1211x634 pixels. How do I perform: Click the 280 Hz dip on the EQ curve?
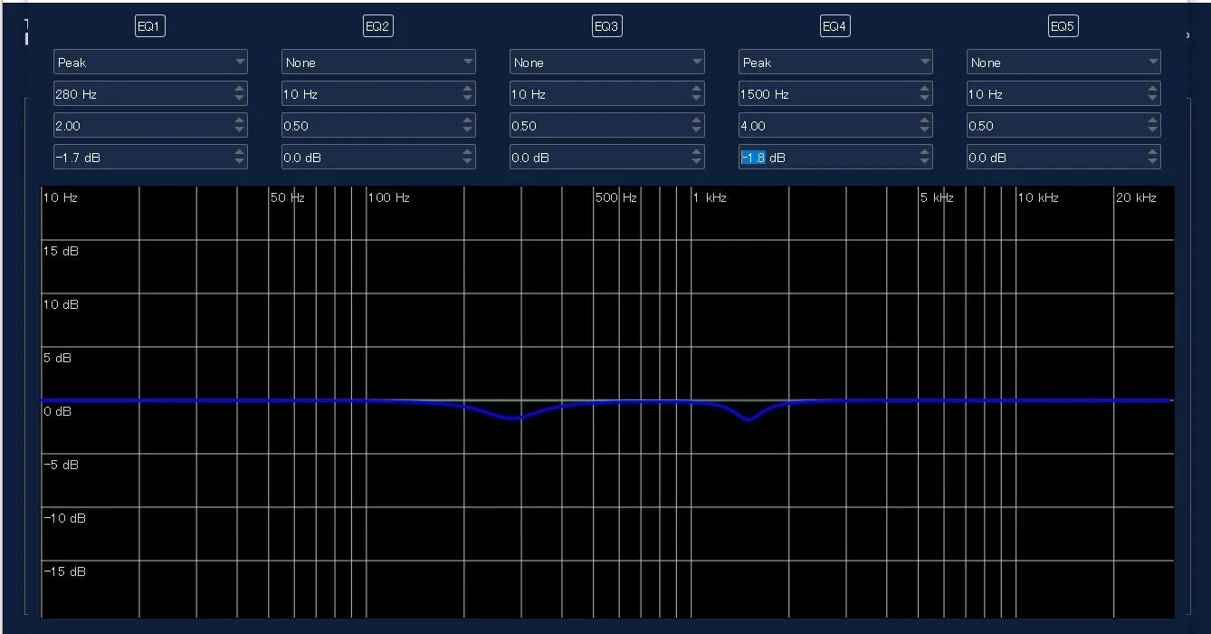tap(512, 418)
